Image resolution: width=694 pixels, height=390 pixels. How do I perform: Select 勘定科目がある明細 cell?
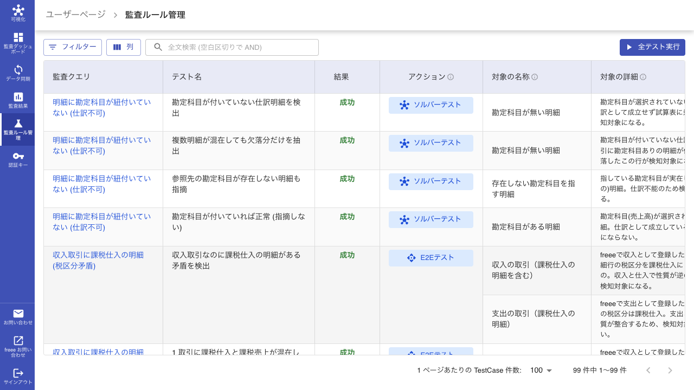[x=537, y=227]
